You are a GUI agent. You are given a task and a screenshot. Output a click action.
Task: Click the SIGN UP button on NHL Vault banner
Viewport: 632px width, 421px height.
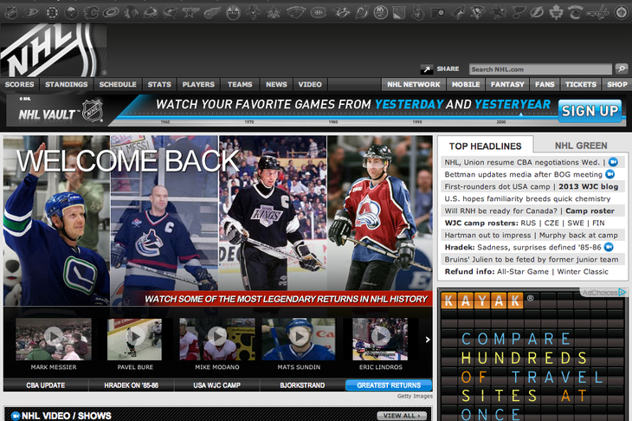pos(590,111)
